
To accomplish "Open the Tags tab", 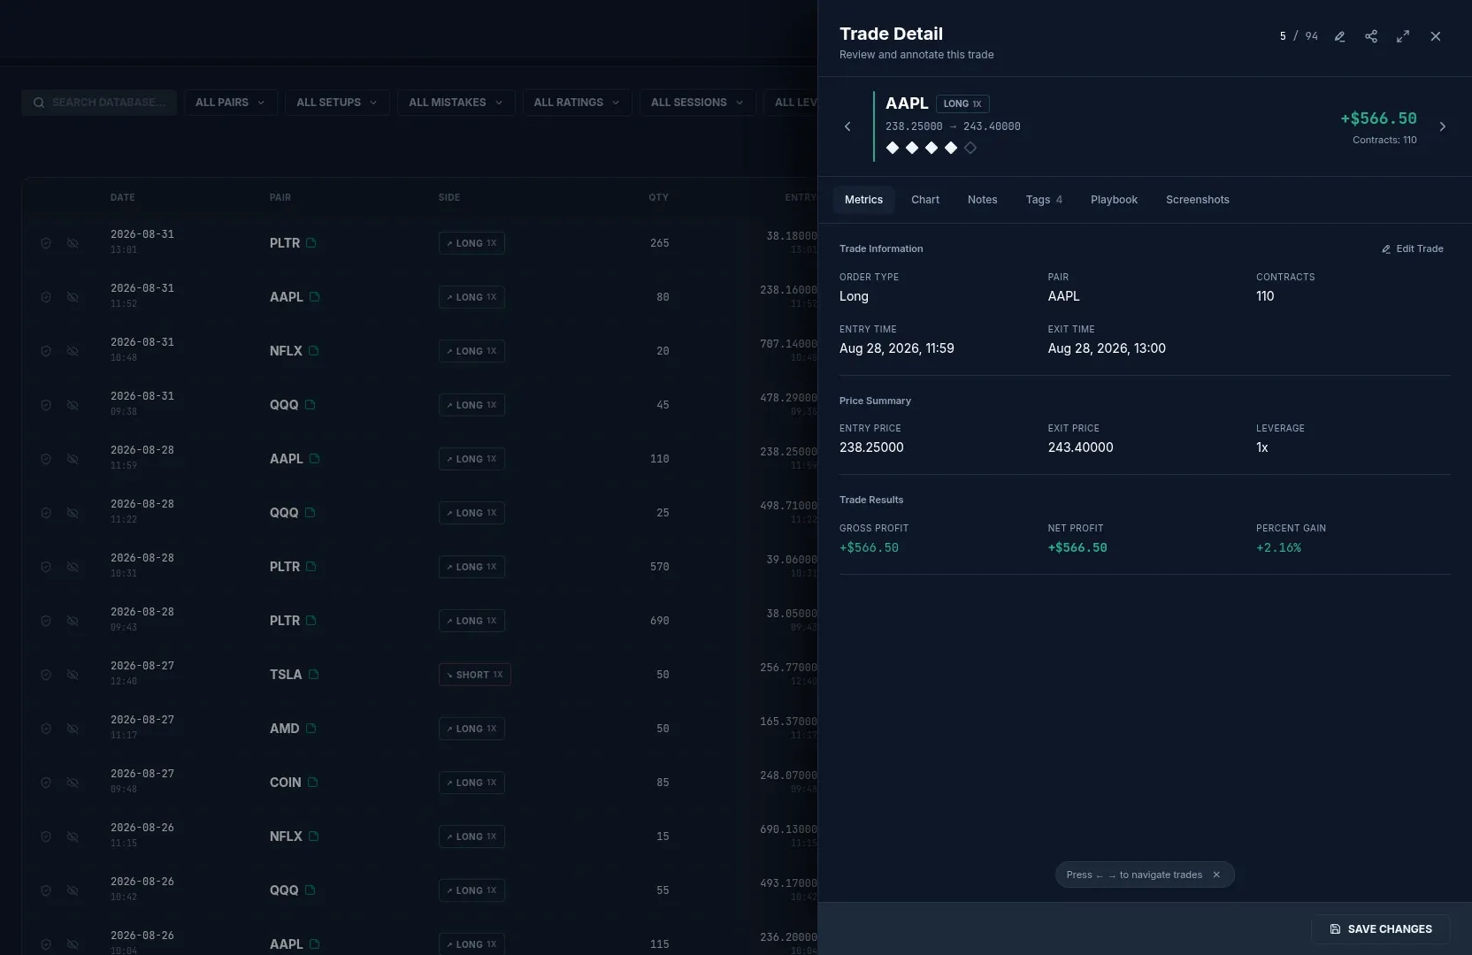I will coord(1044,200).
